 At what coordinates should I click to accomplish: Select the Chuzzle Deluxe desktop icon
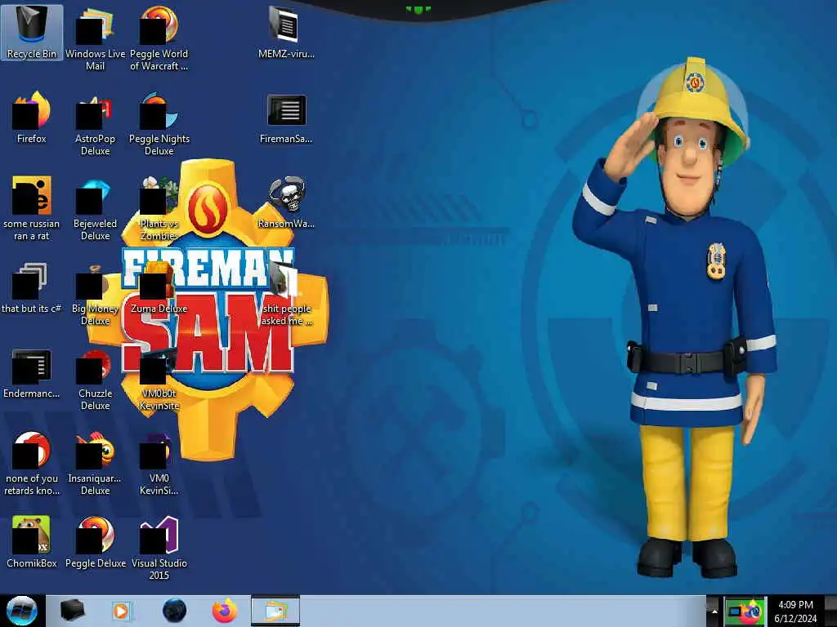[x=95, y=379]
